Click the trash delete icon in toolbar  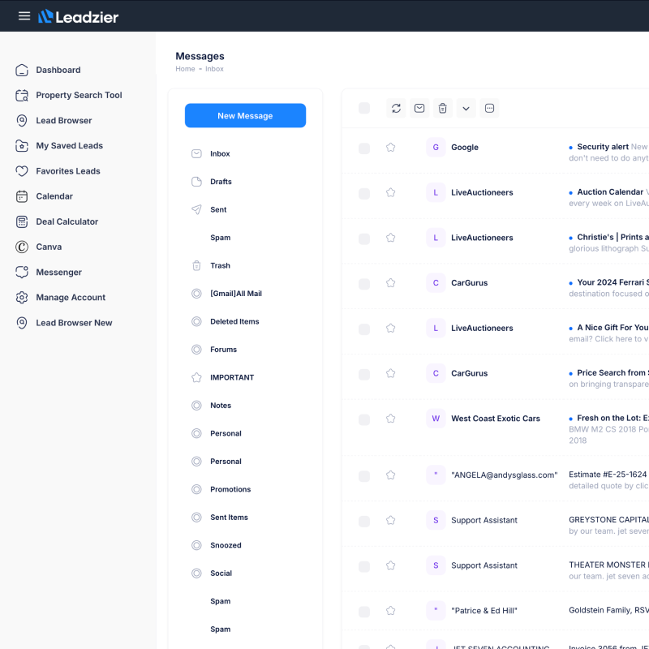(442, 108)
